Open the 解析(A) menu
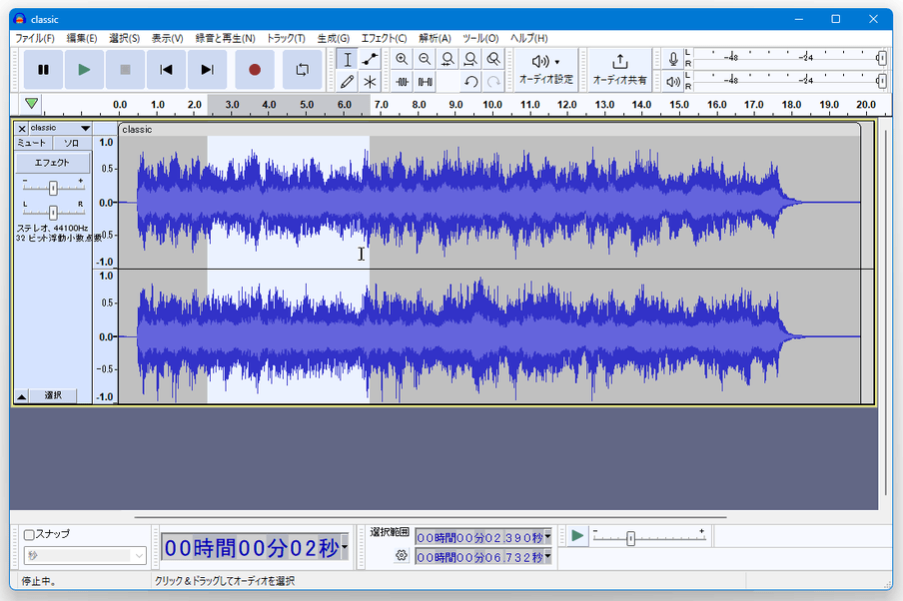903x601 pixels. click(435, 38)
